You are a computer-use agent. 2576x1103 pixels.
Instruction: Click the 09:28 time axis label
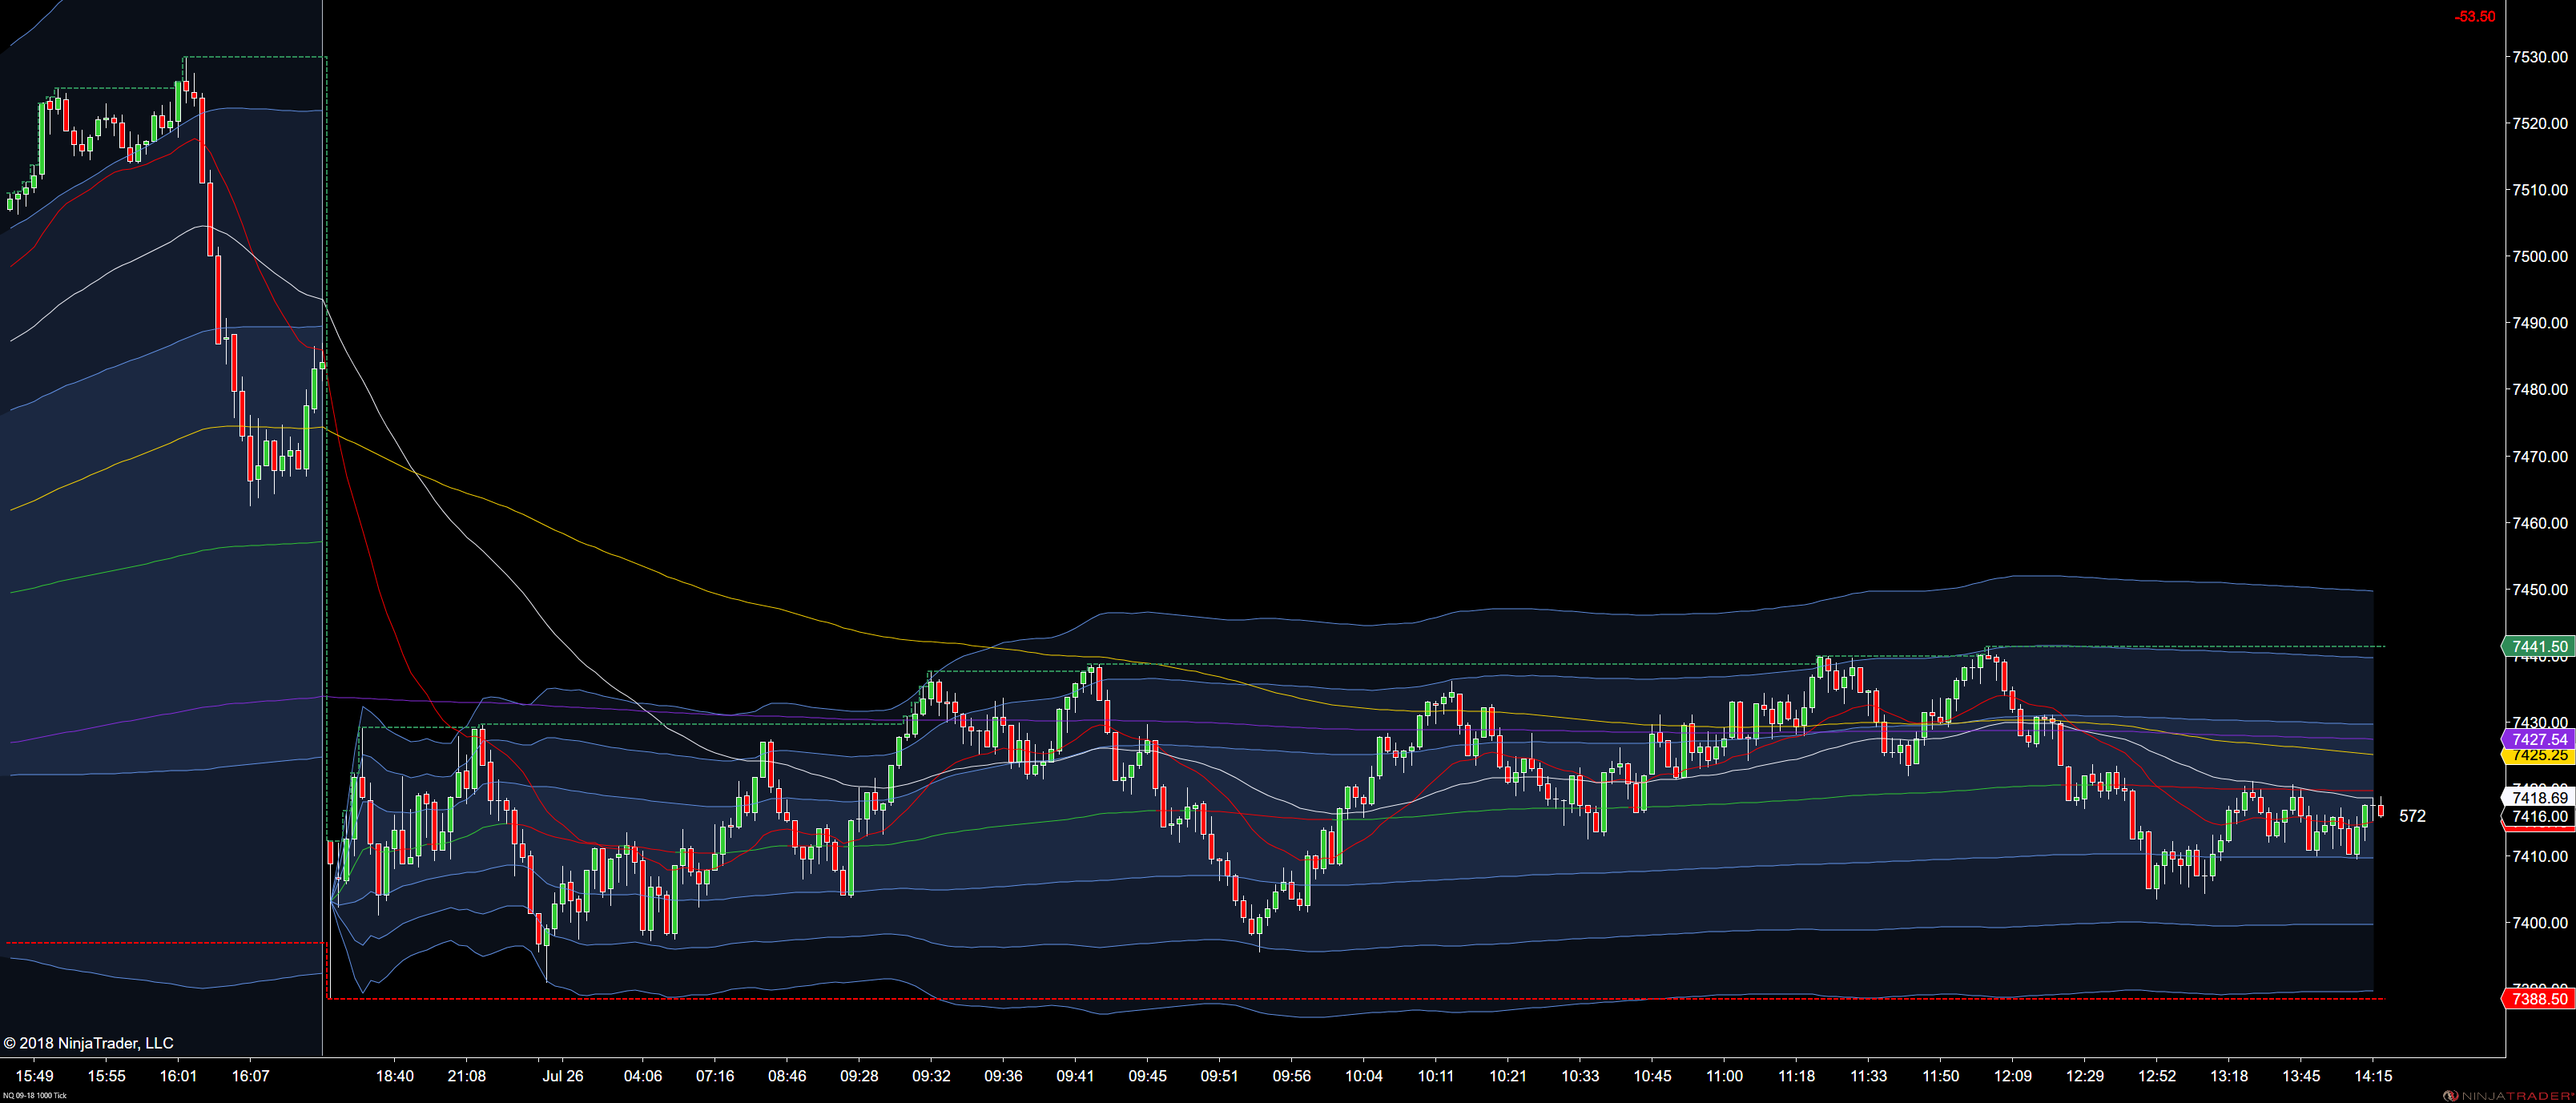pos(858,1076)
